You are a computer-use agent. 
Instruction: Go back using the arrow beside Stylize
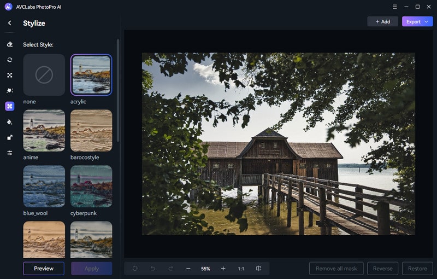point(10,23)
